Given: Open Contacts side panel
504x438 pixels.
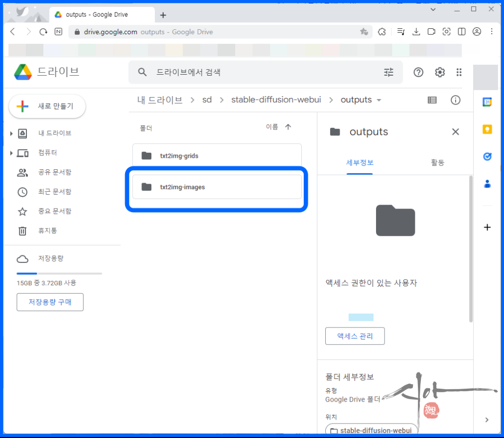Looking at the screenshot, I should (487, 184).
